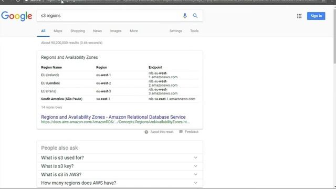Screen dimensions: 336x189
Task: Expand 'What is s3 used for?' question
Action: tap(120, 157)
